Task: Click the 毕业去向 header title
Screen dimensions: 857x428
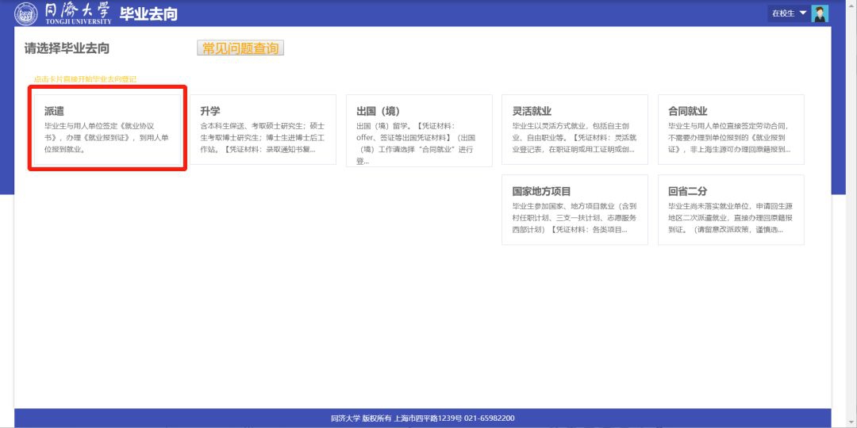Action: click(148, 13)
